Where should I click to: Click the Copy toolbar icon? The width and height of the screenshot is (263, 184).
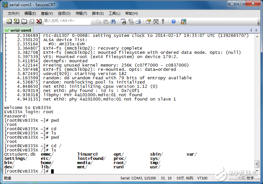pyautogui.click(x=98, y=22)
